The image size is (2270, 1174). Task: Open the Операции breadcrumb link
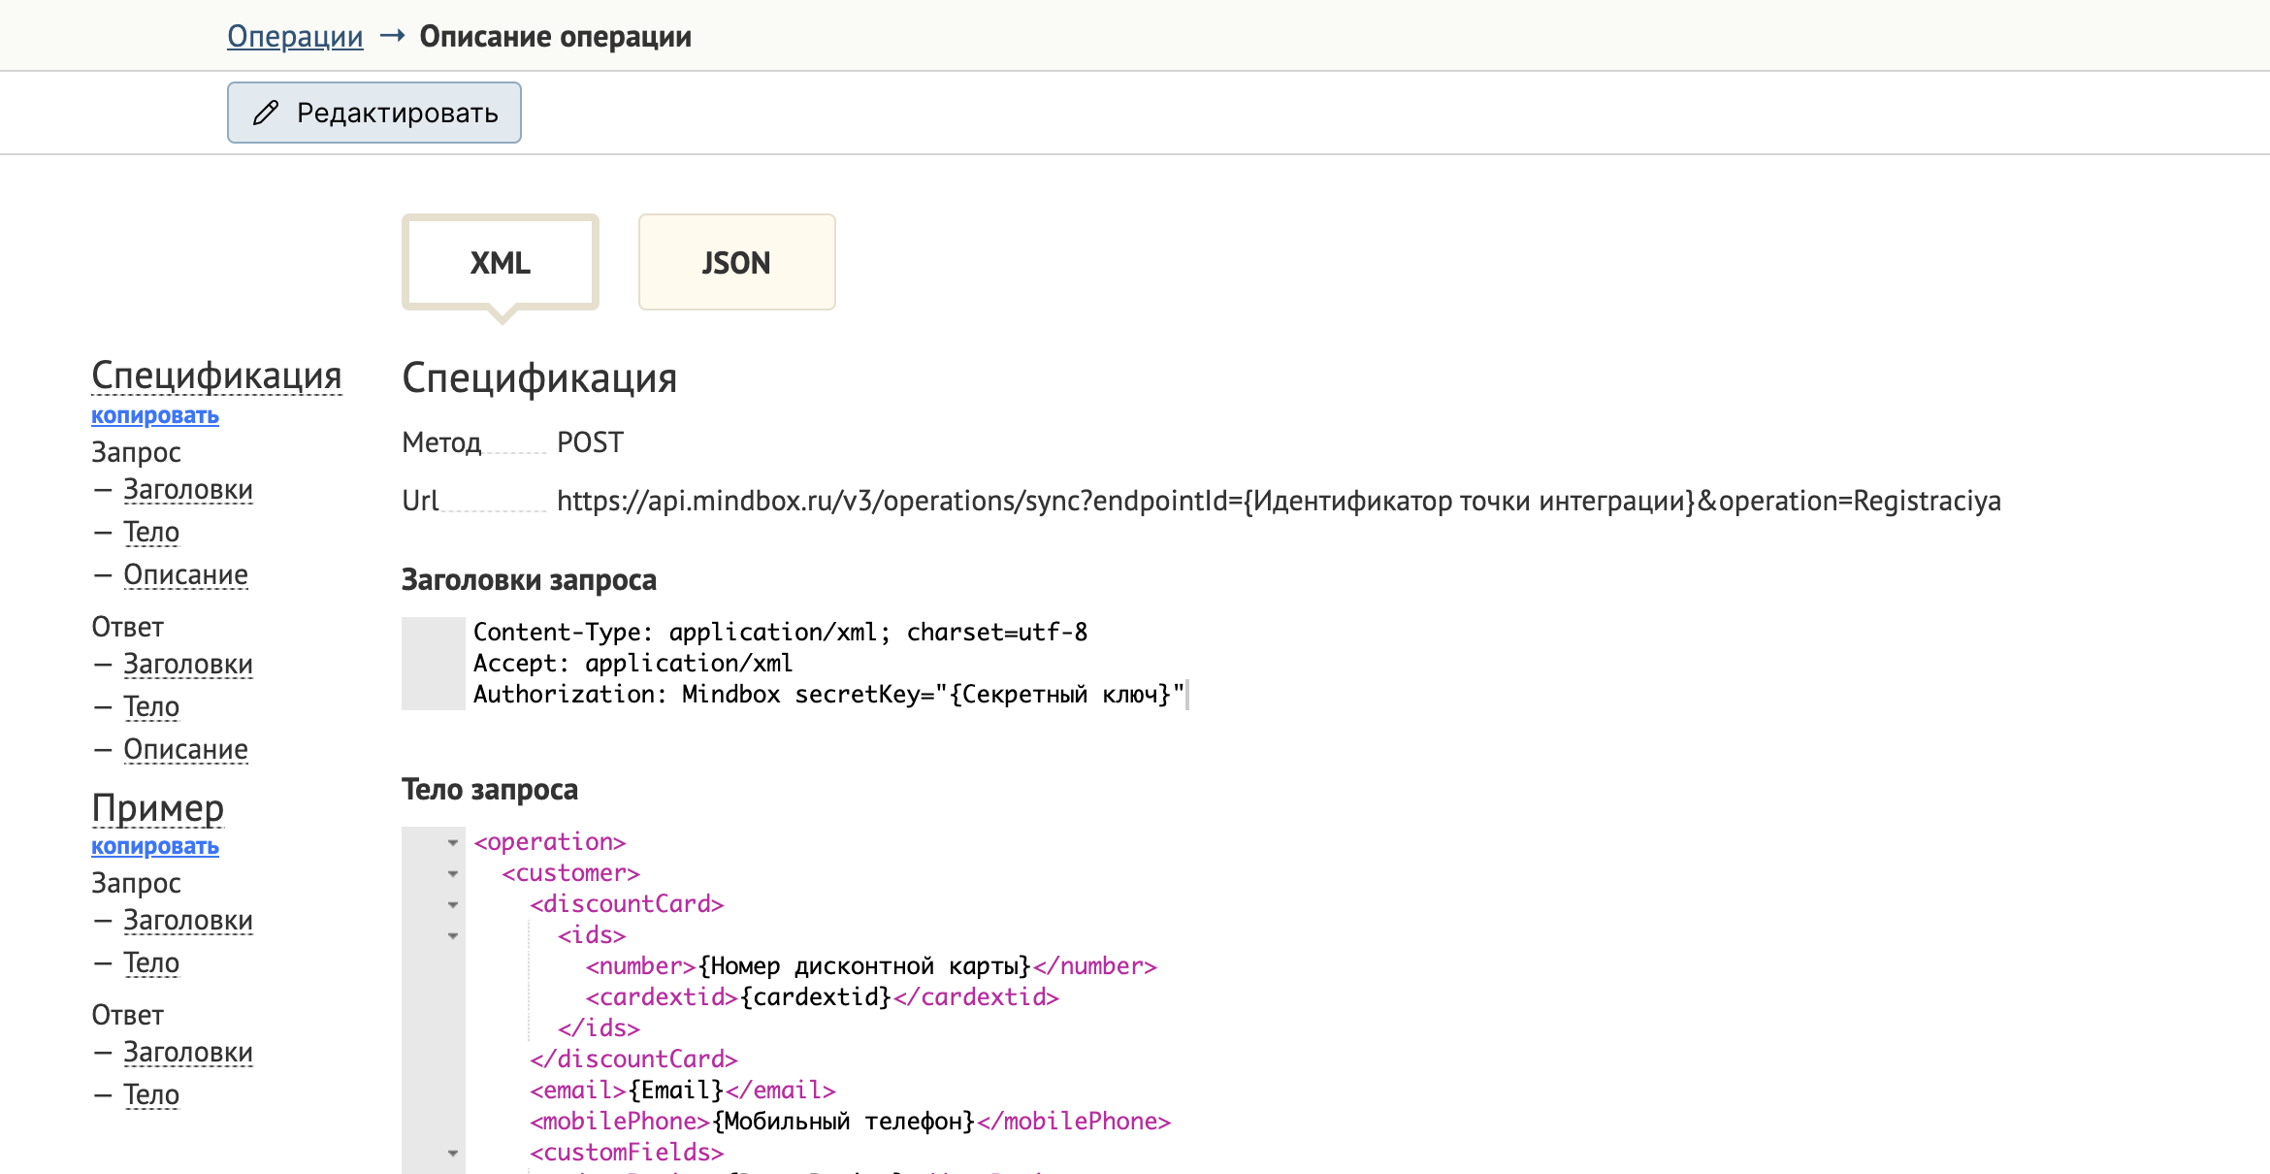click(x=295, y=37)
